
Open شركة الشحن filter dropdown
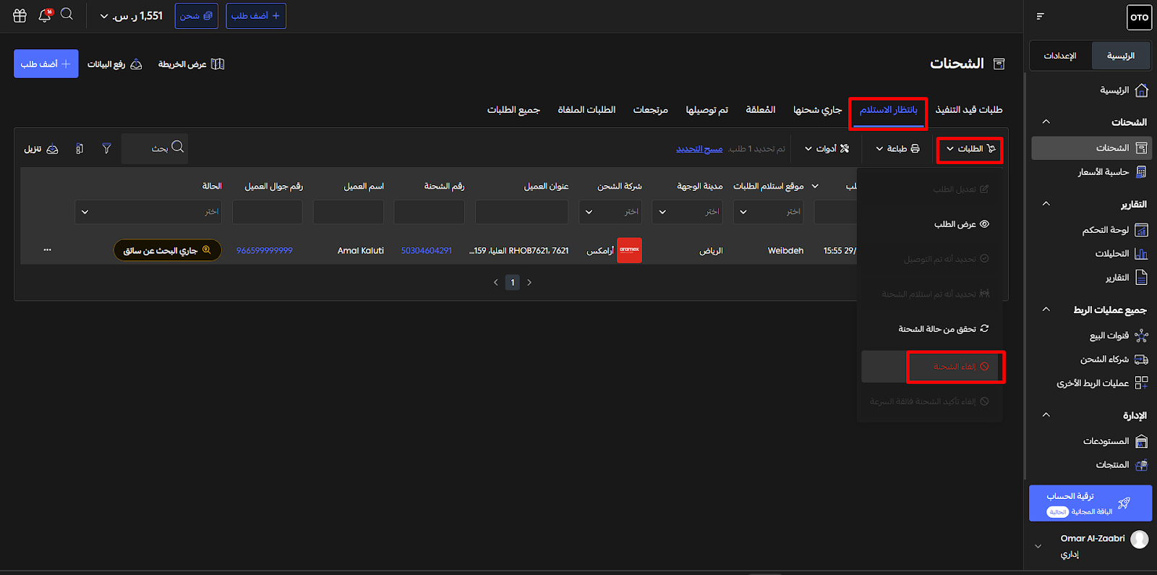coord(610,212)
